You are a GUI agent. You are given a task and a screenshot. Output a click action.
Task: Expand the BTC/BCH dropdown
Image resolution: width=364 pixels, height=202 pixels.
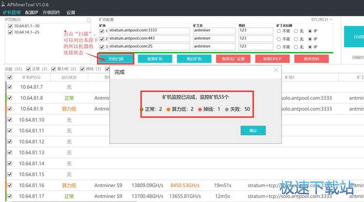click(321, 19)
